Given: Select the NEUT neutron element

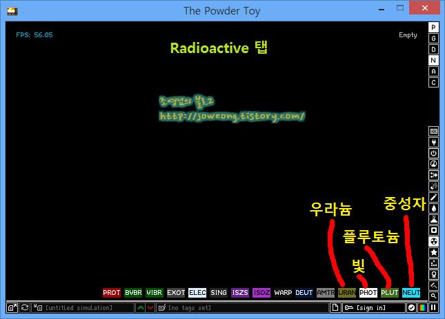Looking at the screenshot, I should pos(411,293).
